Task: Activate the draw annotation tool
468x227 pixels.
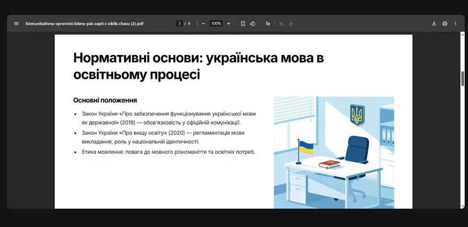Action: click(x=268, y=23)
